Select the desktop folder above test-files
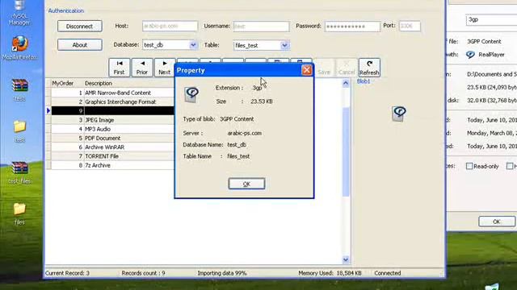Image resolution: width=517 pixels, height=290 pixels. tap(19, 131)
